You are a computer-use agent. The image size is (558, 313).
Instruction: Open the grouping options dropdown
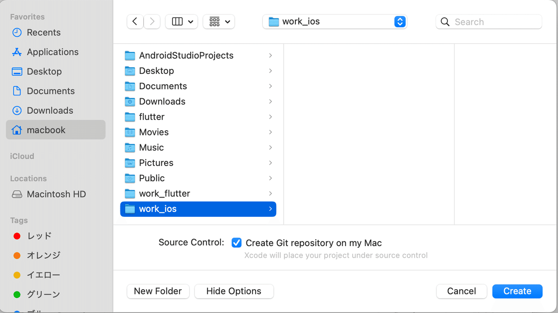click(219, 21)
